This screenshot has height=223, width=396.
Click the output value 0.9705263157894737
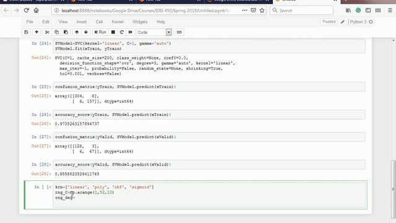tap(77, 124)
